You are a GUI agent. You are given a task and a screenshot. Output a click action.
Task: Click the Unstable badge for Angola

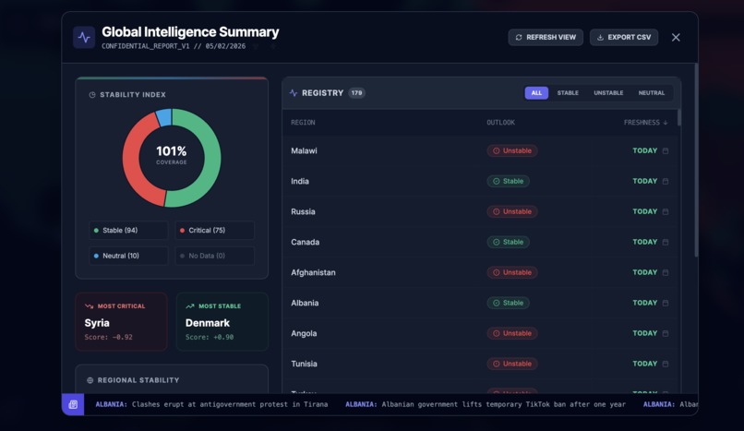pos(512,333)
